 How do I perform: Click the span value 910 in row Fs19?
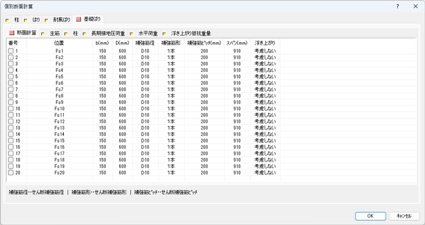coord(237,166)
